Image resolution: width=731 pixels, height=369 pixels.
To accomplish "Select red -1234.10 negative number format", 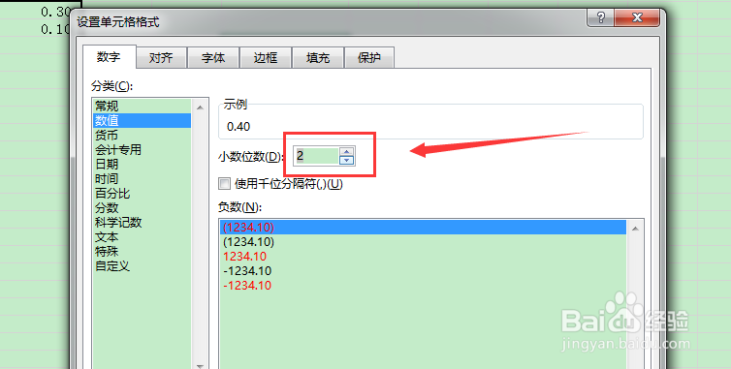I will (423, 285).
